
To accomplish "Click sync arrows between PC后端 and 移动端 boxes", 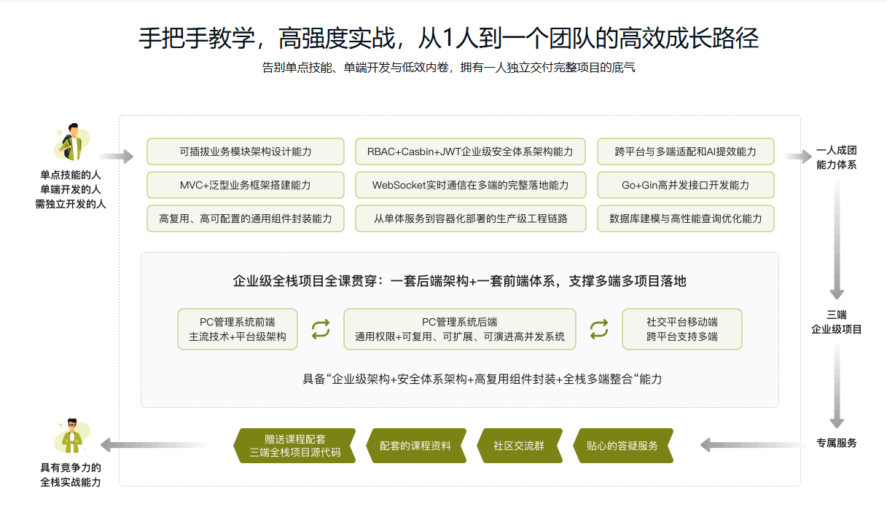I will point(599,329).
